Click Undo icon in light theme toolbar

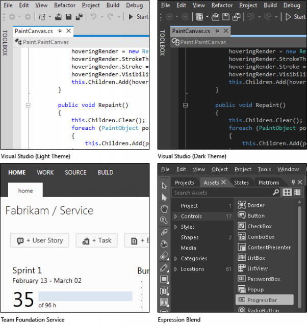click(x=93, y=16)
